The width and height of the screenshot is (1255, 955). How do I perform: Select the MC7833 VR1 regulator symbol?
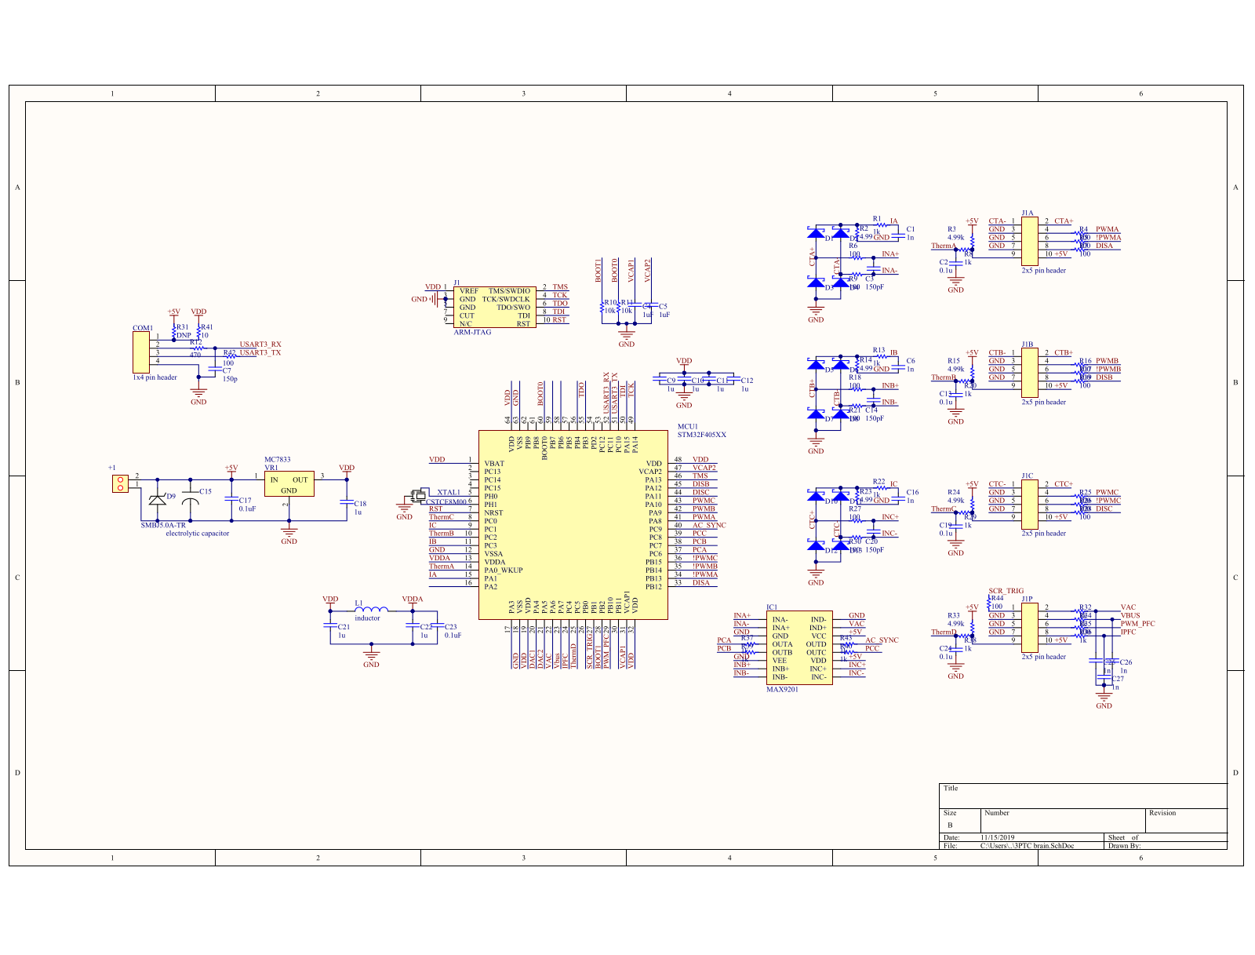289,483
